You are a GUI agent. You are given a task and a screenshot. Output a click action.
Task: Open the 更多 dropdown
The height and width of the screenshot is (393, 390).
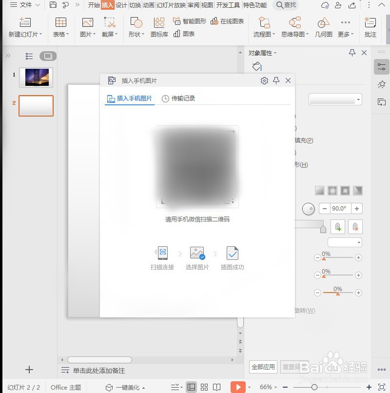[x=345, y=27]
